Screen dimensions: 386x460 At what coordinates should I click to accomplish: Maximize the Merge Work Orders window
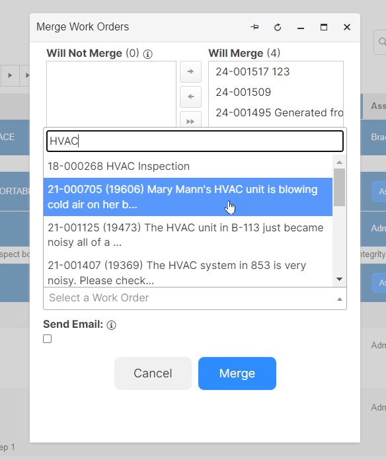(324, 27)
